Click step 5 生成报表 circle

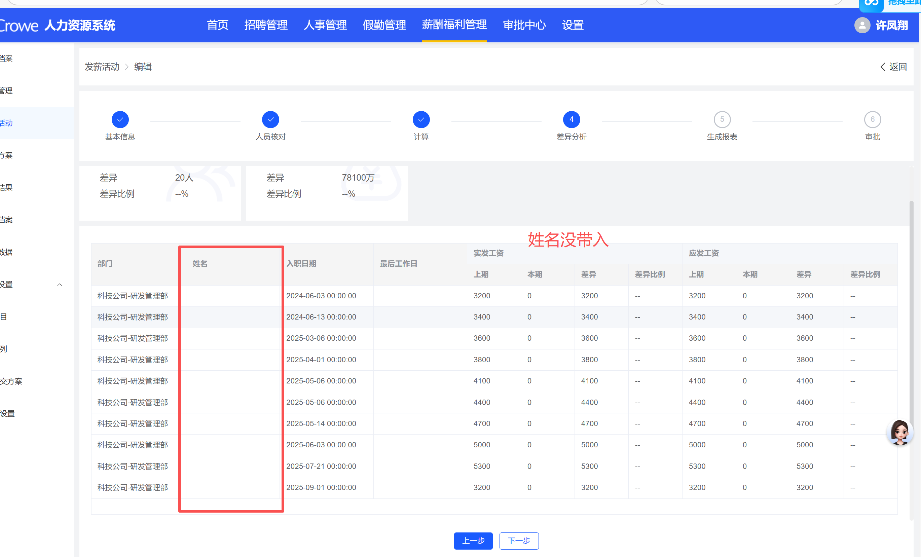[722, 120]
